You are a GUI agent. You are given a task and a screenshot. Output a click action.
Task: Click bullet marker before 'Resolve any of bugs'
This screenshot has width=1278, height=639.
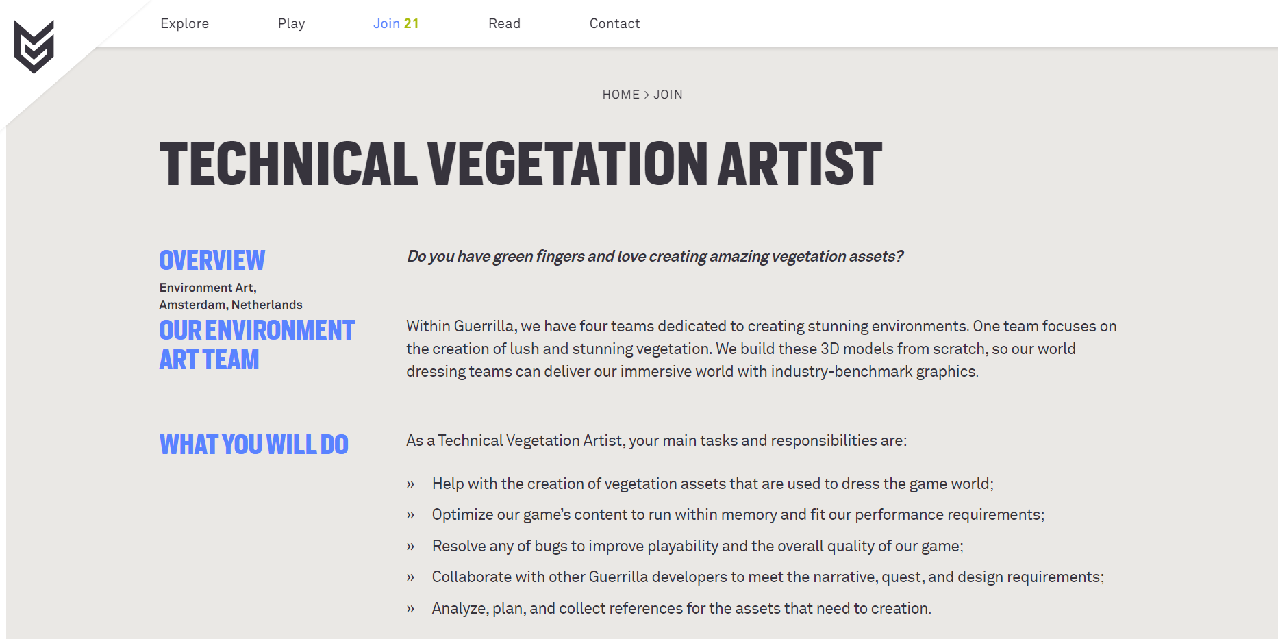[410, 547]
